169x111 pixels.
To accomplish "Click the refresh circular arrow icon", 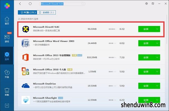I will pyautogui.click(x=30, y=4).
